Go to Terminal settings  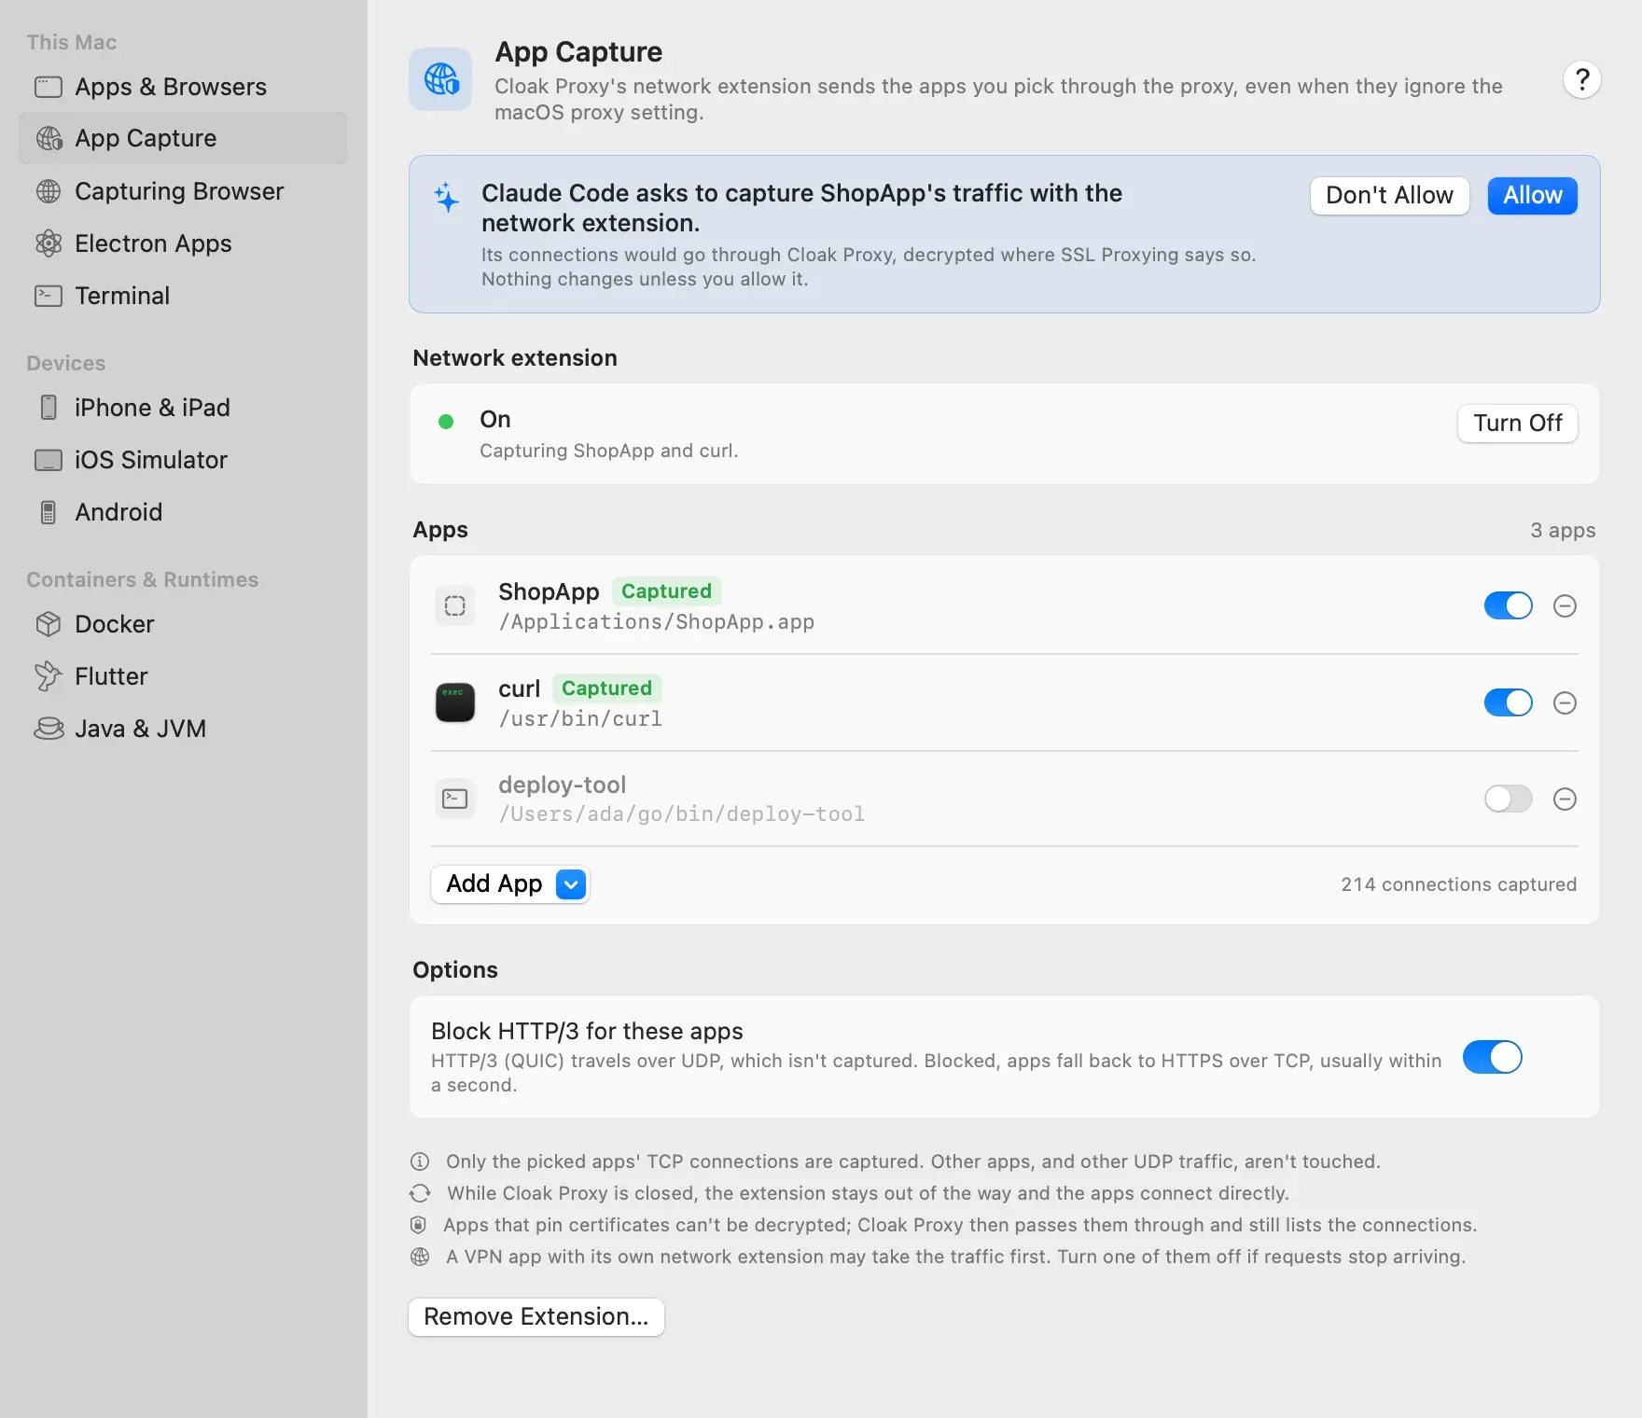tap(183, 296)
